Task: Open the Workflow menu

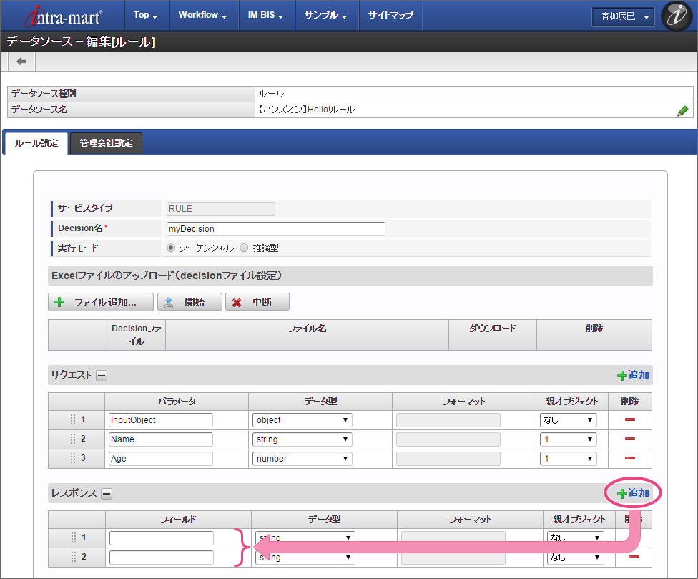Action: point(202,15)
